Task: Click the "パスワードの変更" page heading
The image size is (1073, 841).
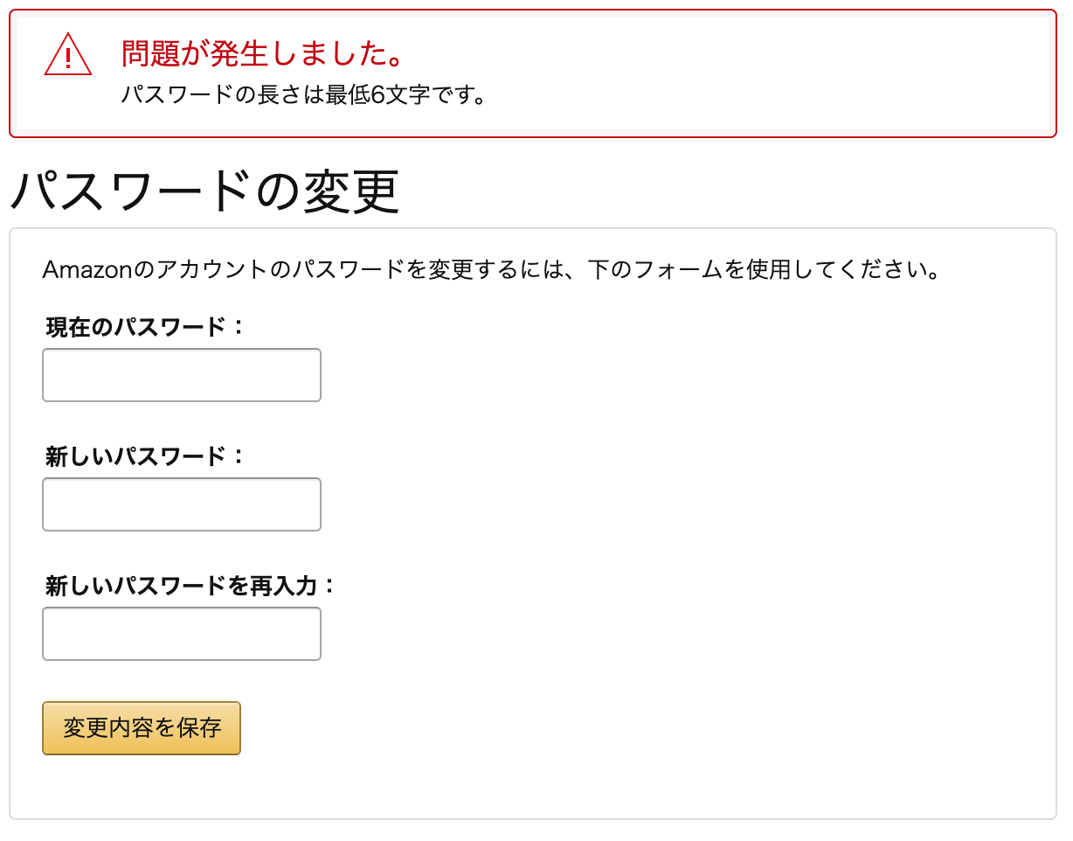Action: click(x=204, y=191)
